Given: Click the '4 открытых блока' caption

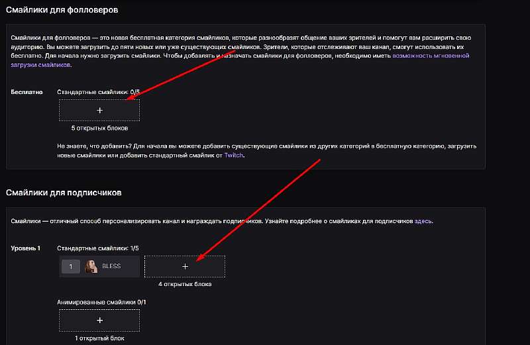Looking at the screenshot, I should coord(184,283).
